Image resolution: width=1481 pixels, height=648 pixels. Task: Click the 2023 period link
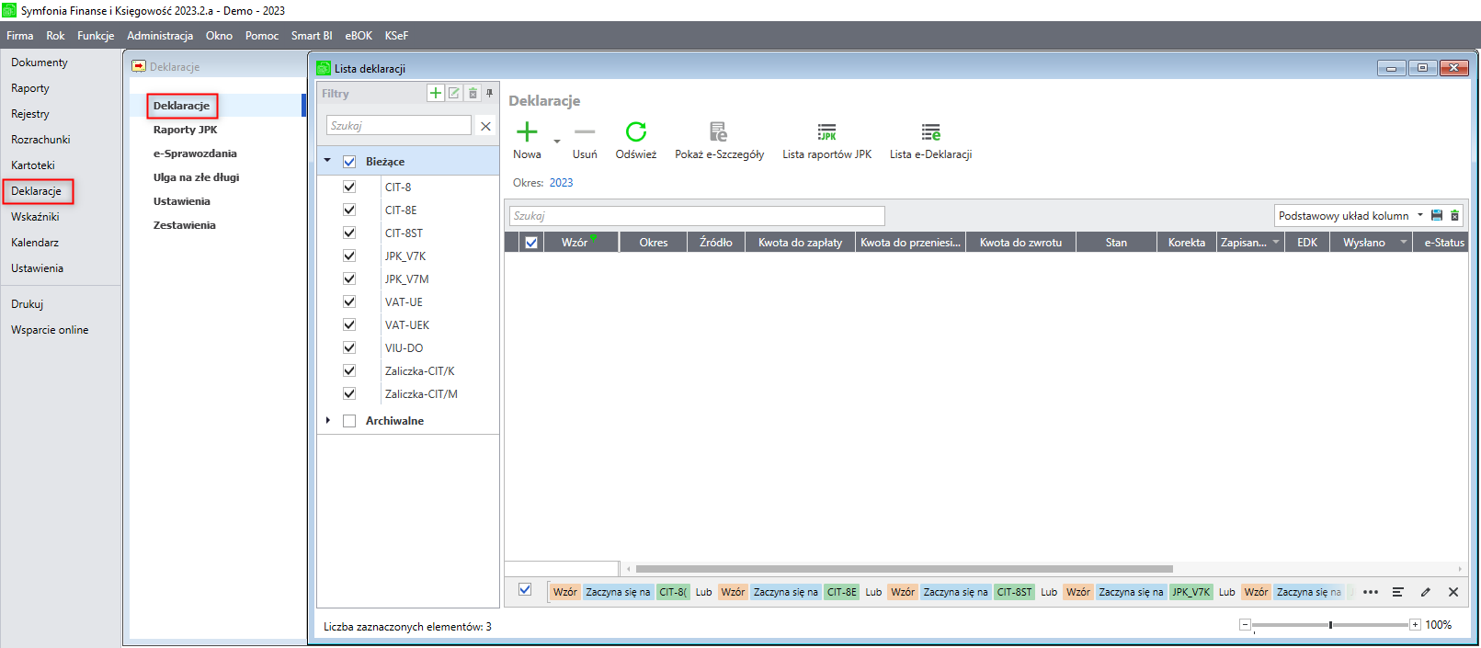(561, 183)
